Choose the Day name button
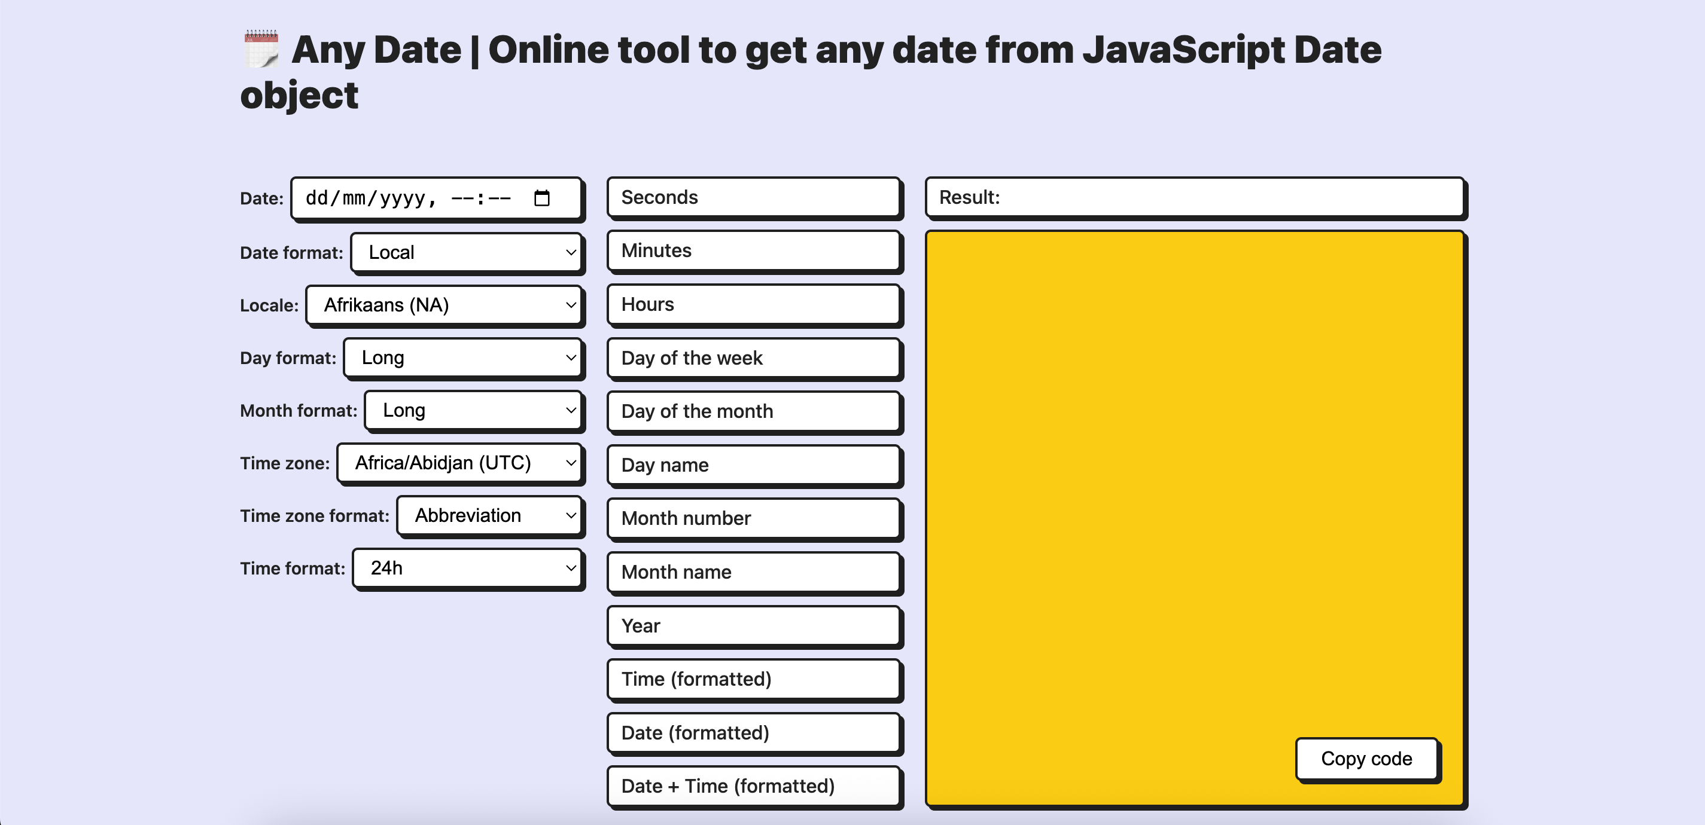1705x825 pixels. point(754,465)
